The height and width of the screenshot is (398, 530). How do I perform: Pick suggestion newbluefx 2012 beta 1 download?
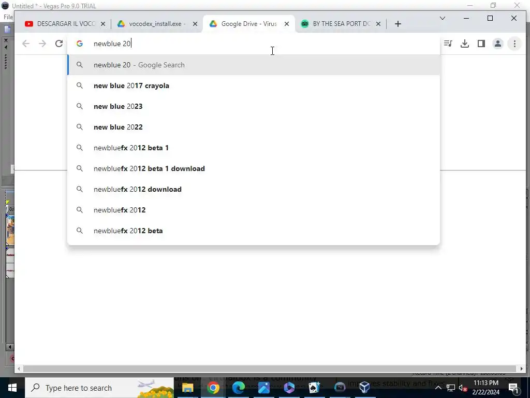coord(254,168)
